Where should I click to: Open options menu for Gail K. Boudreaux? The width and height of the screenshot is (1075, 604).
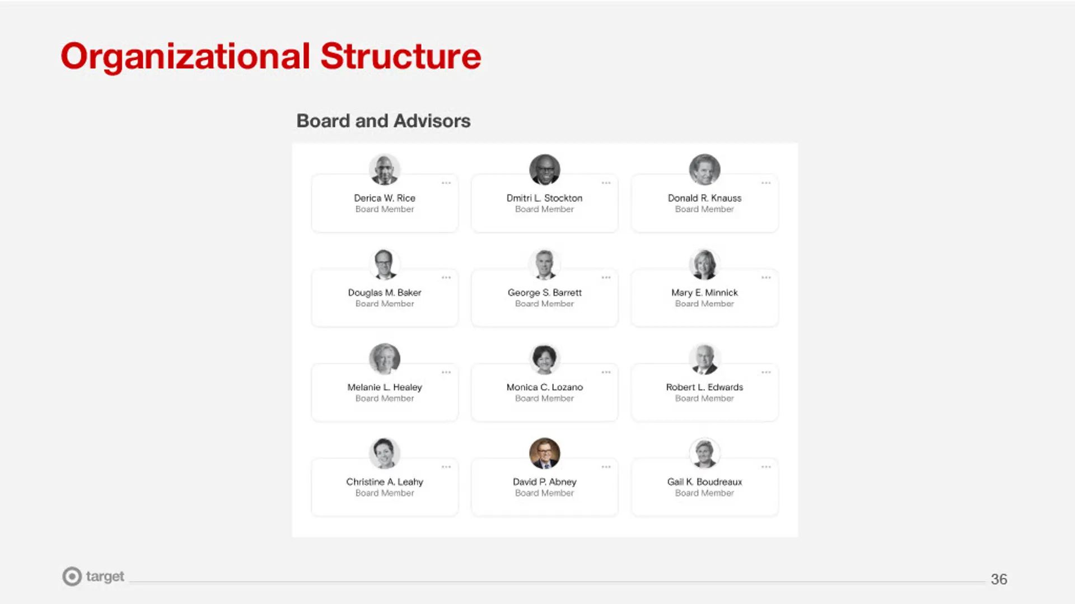[766, 466]
